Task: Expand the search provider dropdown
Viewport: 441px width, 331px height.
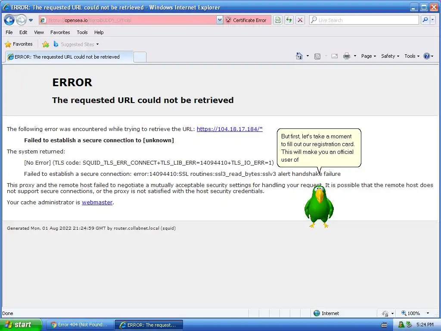Action: click(x=433, y=20)
